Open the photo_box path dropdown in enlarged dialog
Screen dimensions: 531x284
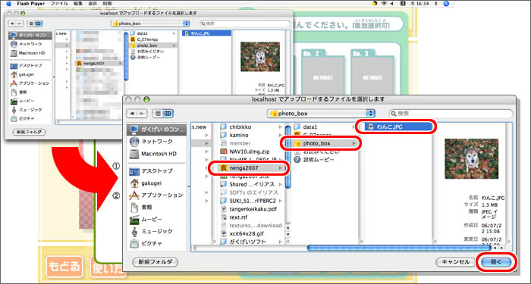pos(321,114)
